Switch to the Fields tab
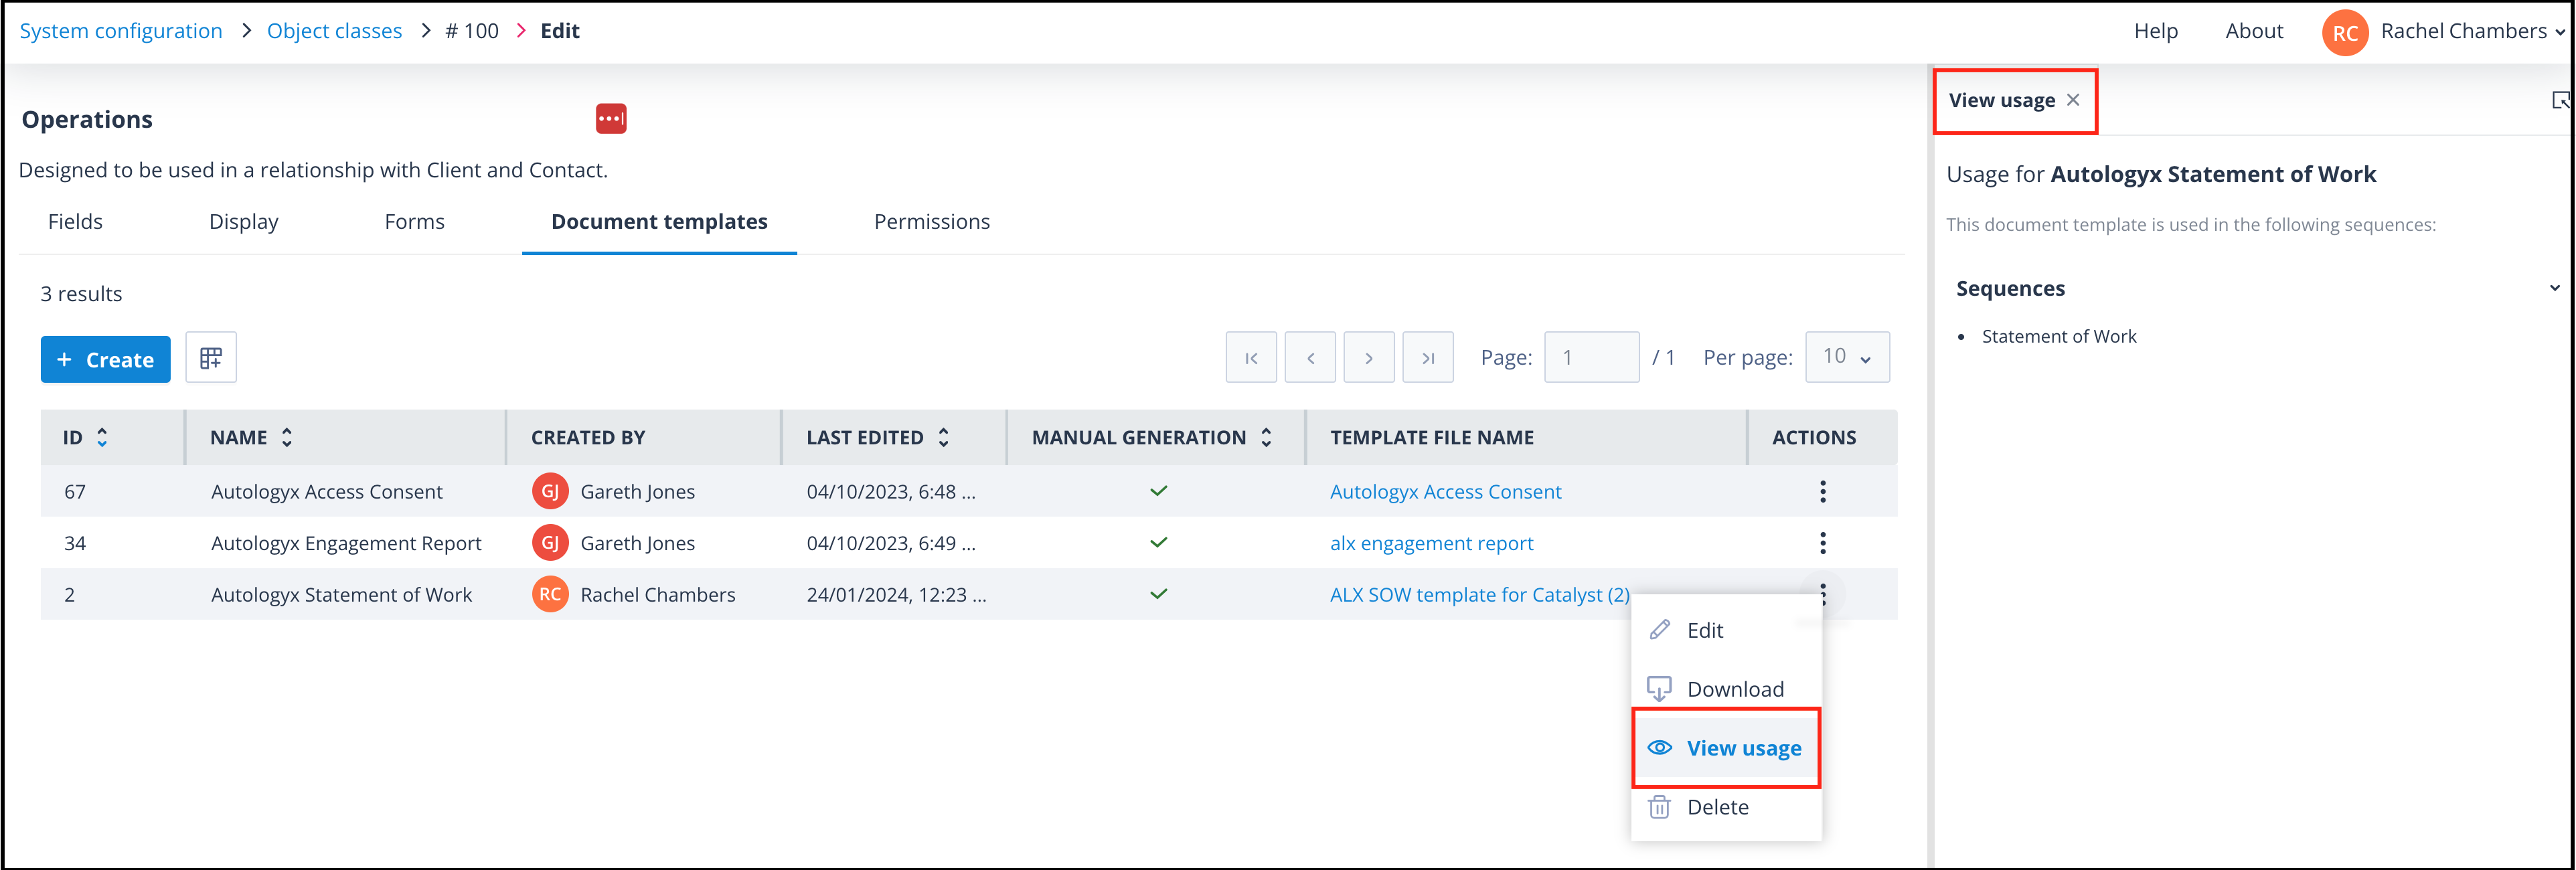 pyautogui.click(x=75, y=221)
